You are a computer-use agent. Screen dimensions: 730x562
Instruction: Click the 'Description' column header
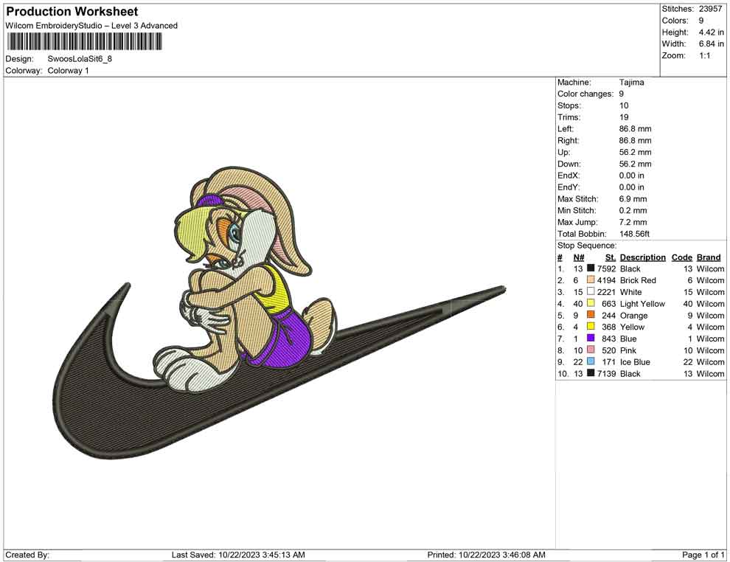point(642,257)
